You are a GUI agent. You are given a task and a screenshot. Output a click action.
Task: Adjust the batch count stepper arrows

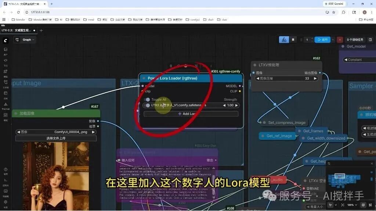coord(312,40)
